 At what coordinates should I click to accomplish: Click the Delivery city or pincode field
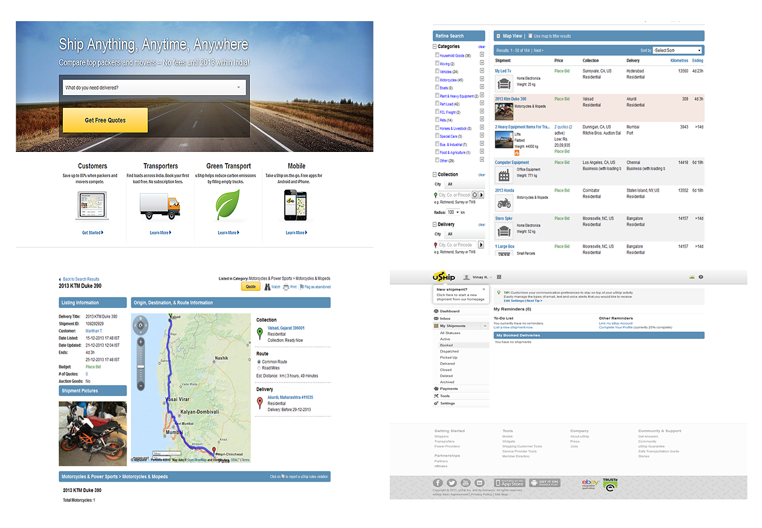click(457, 245)
